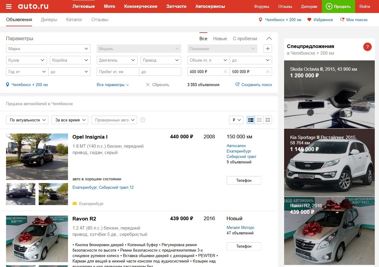Show phone for the Ravon R2 listing
This screenshot has height=267, width=379.
244,246
